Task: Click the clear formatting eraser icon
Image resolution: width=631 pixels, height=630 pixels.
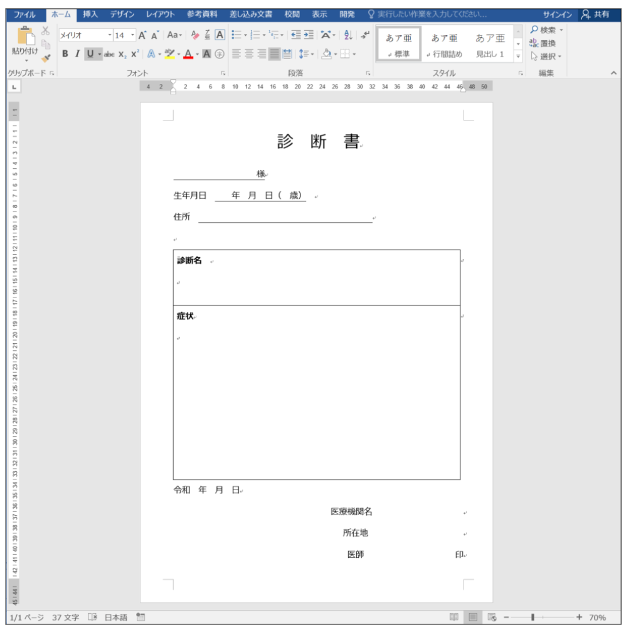Action: pos(195,35)
